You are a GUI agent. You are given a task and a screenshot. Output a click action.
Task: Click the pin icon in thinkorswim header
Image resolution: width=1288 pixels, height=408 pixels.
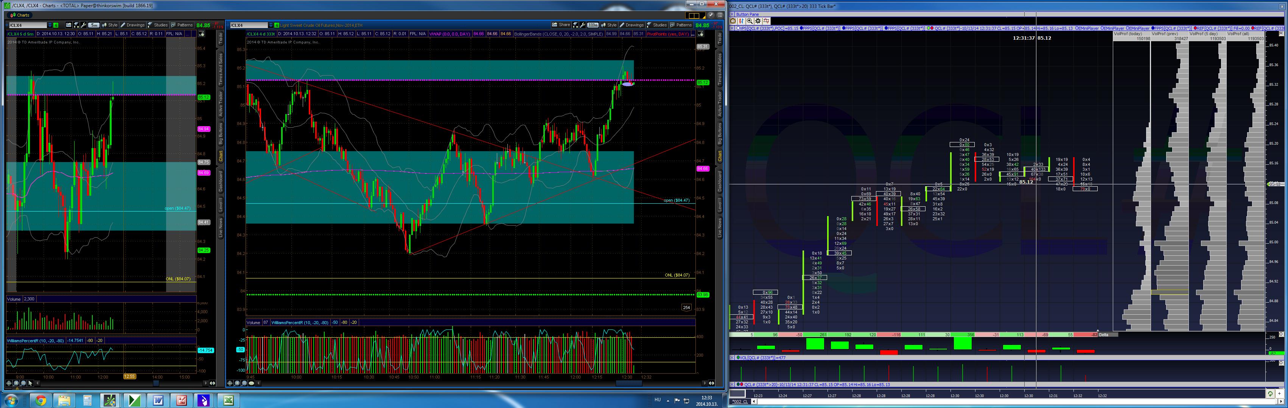coord(711,15)
